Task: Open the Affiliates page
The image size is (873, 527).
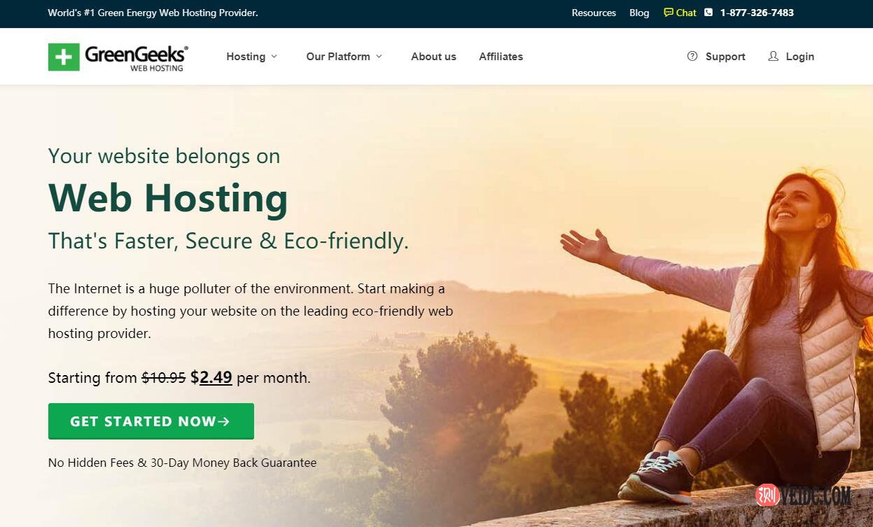Action: [x=501, y=57]
